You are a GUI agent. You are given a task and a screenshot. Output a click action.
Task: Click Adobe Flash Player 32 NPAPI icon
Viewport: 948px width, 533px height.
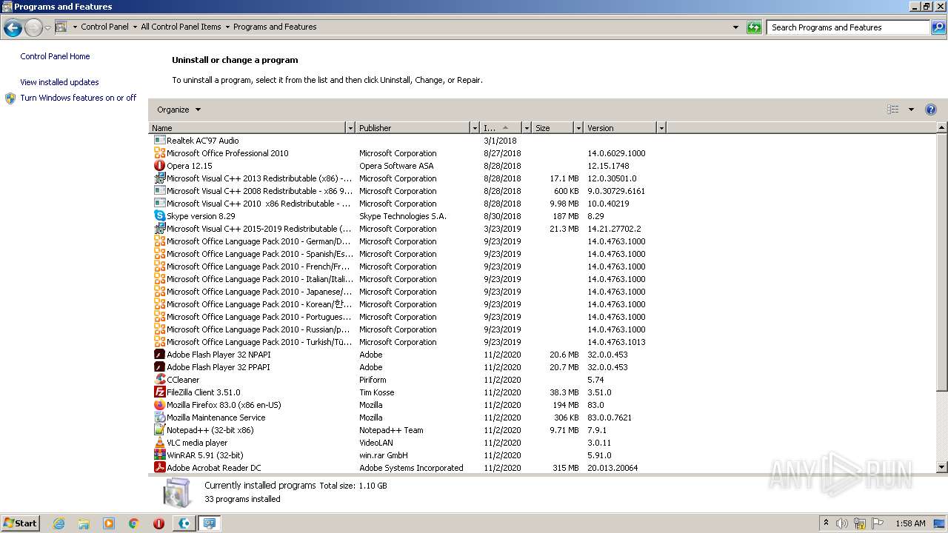(x=159, y=354)
